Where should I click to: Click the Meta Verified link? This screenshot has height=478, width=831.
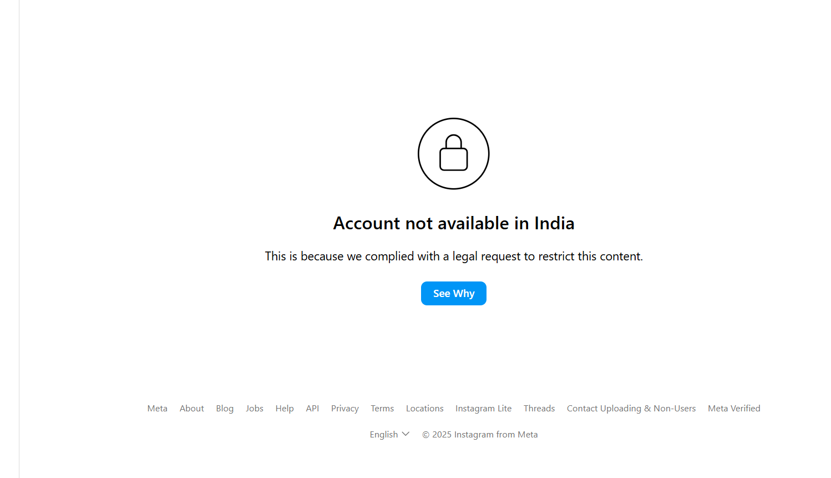point(734,409)
